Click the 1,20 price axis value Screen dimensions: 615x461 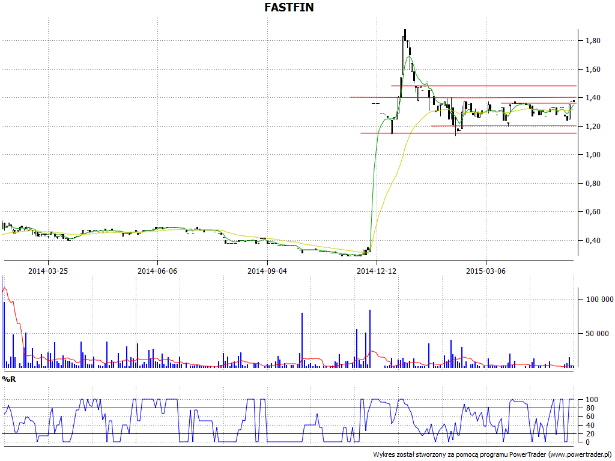click(x=593, y=127)
